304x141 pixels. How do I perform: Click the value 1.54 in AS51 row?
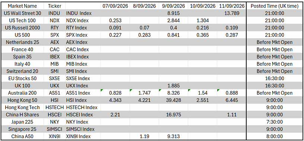(202, 93)
